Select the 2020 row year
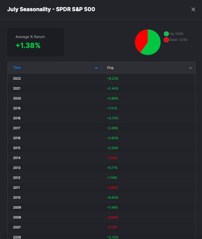 click(17, 98)
